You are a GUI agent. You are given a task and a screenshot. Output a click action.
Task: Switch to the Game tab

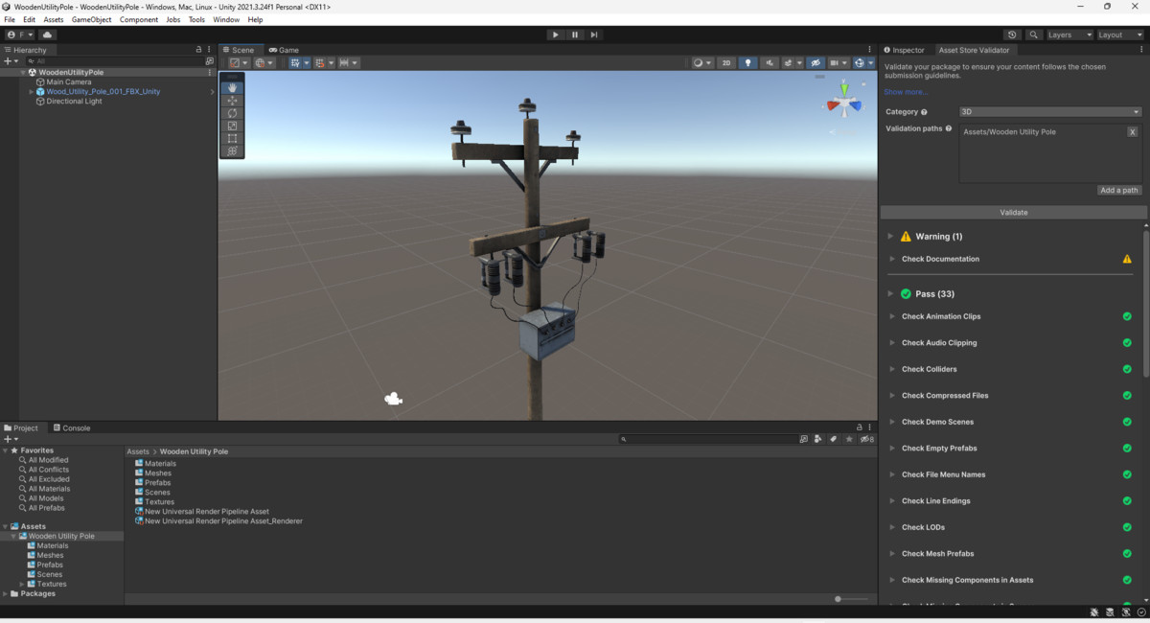point(284,50)
